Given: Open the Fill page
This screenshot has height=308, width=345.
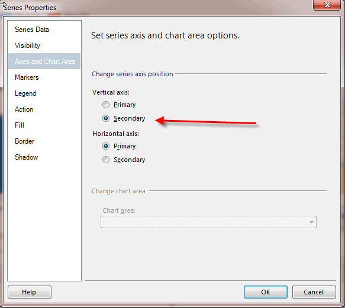Looking at the screenshot, I should (x=20, y=125).
